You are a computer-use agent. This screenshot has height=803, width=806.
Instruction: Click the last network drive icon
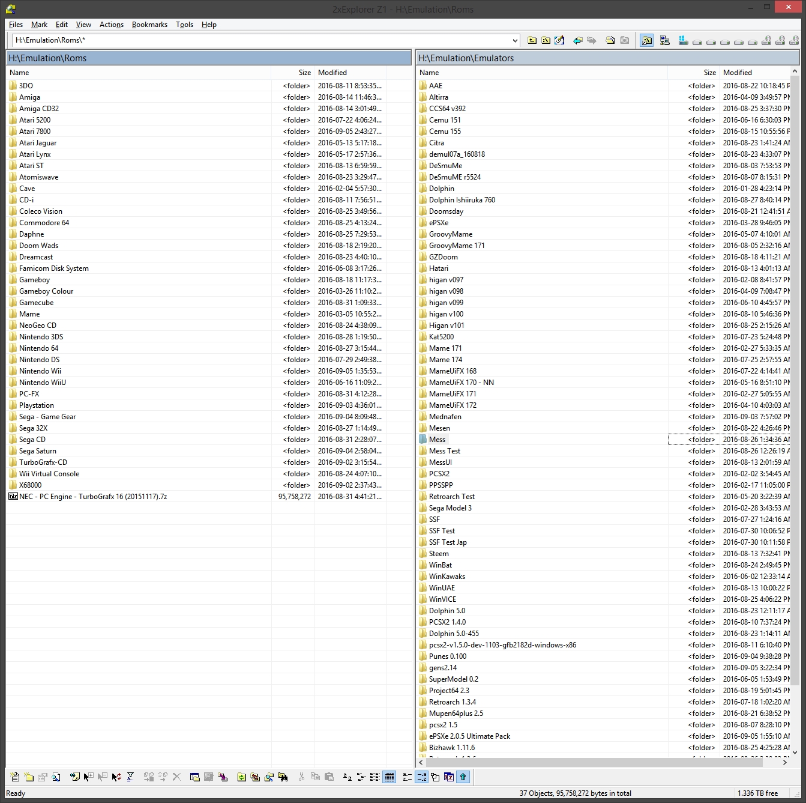pyautogui.click(x=794, y=40)
